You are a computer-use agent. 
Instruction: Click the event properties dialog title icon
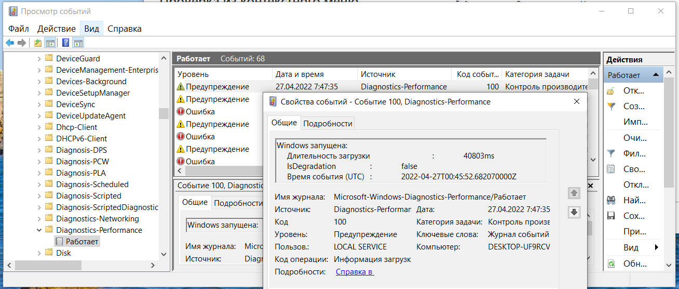273,102
